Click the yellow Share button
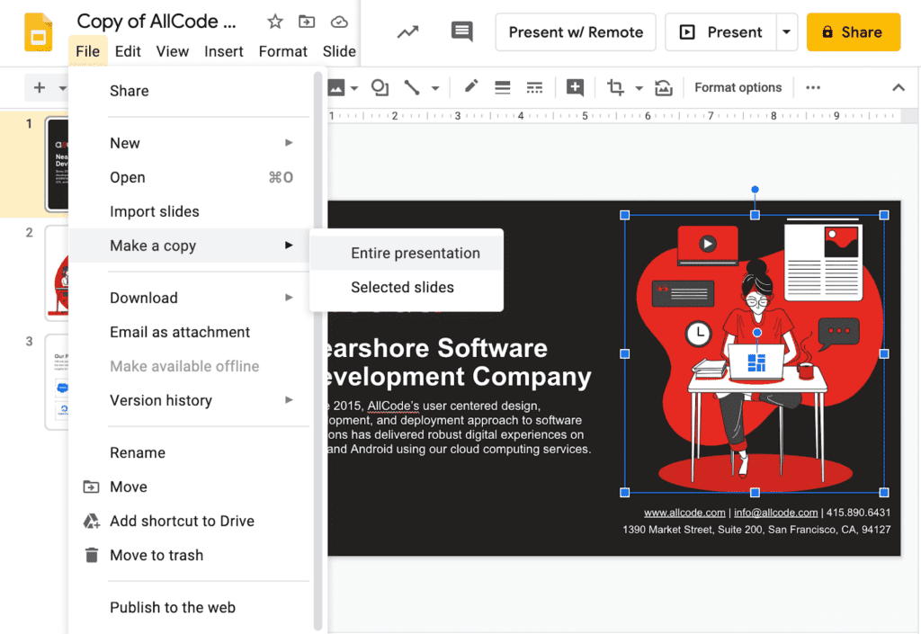The image size is (921, 634). [853, 32]
